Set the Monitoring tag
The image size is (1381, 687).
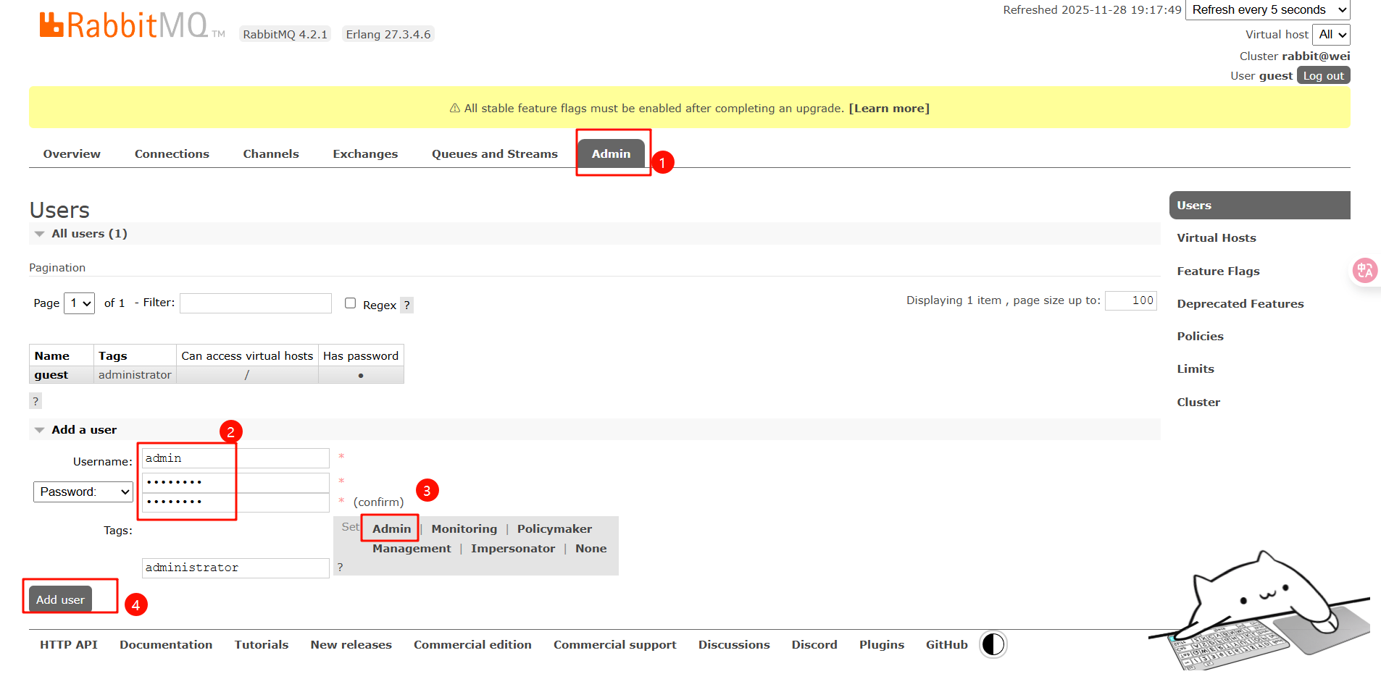click(464, 529)
